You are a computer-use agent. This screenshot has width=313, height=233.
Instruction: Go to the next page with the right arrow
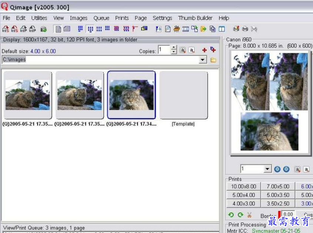(286, 169)
